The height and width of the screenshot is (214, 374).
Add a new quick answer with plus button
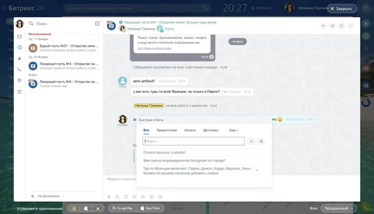[x=251, y=141]
